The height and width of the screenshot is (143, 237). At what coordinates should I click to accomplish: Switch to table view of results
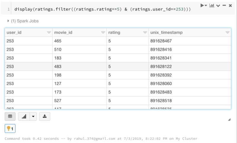coord(10,116)
